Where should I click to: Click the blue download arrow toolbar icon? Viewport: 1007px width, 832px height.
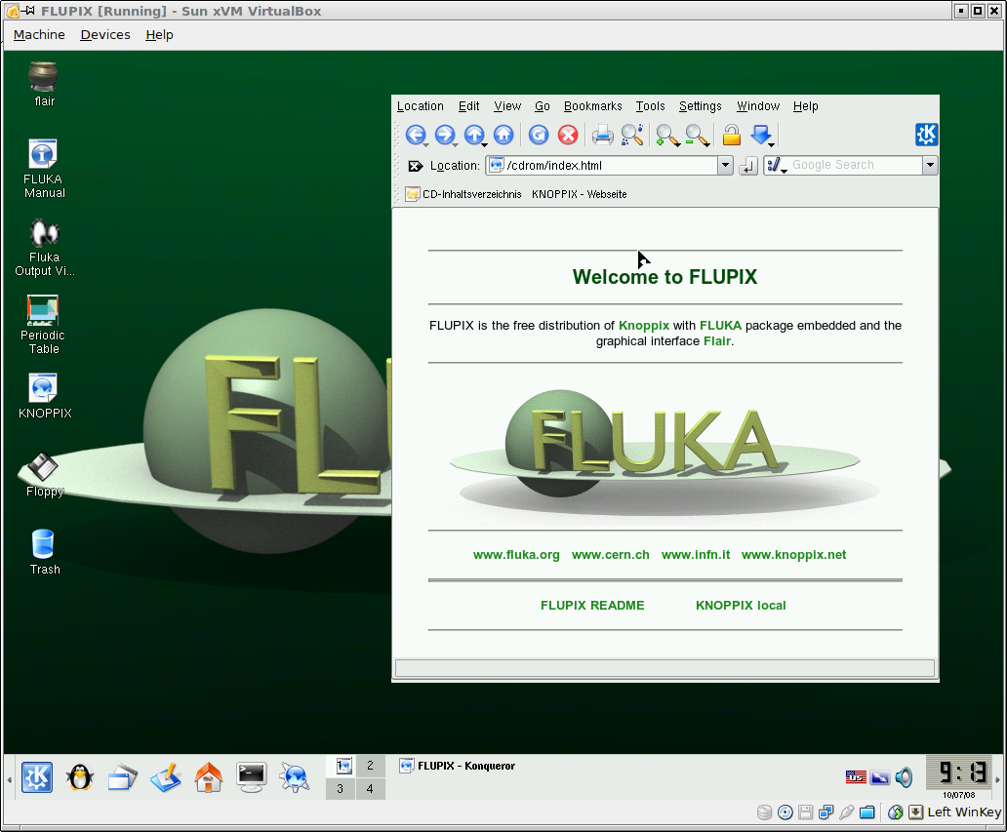click(762, 135)
